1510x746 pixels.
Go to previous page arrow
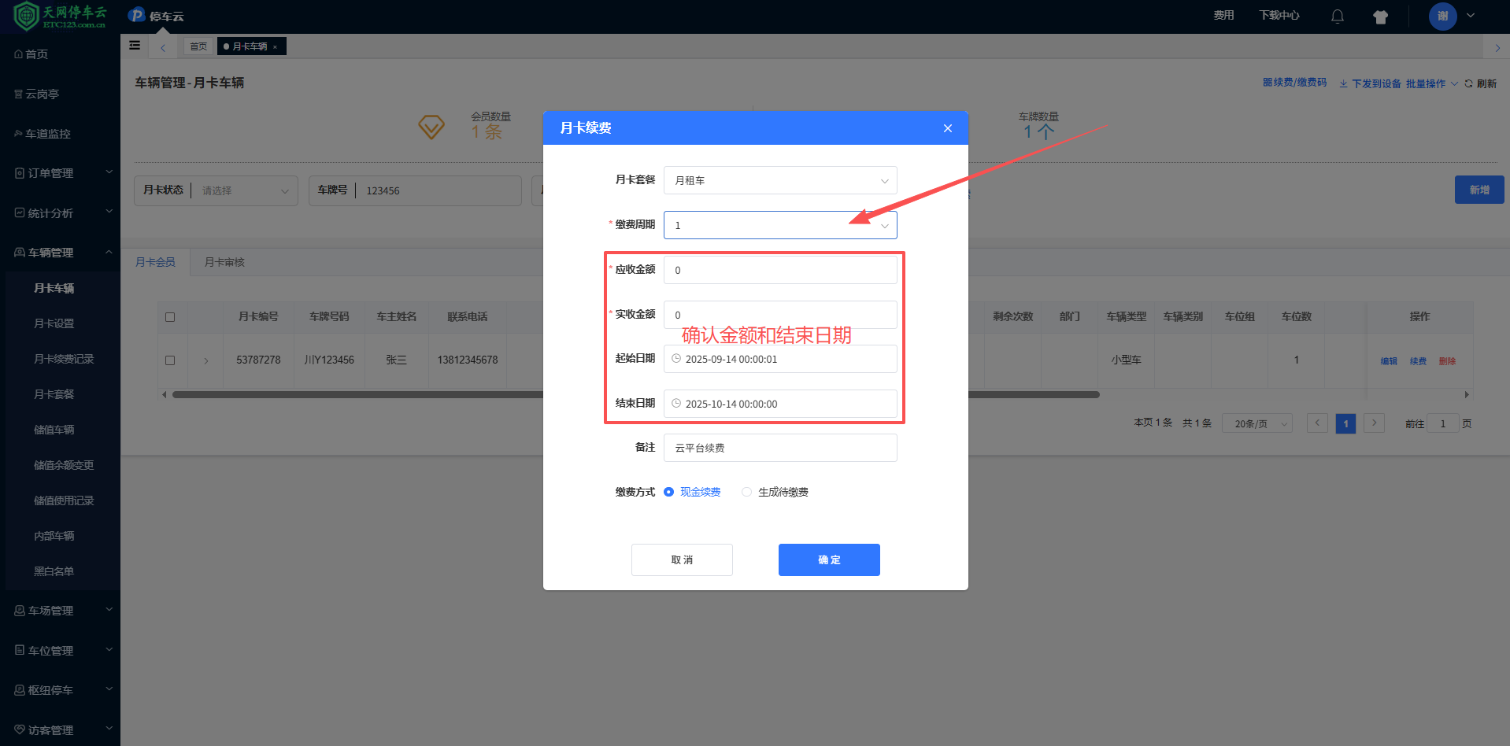(x=1317, y=423)
